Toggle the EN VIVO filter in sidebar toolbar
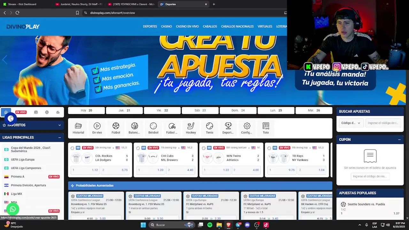Screen dimensions: 409x230 click(x=21, y=112)
